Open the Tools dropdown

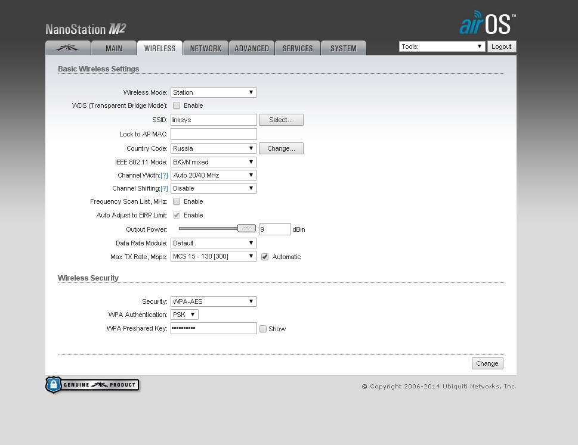click(x=442, y=46)
